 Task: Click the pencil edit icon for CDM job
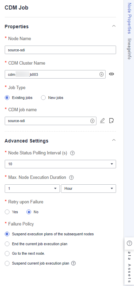pyautogui.click(x=103, y=121)
